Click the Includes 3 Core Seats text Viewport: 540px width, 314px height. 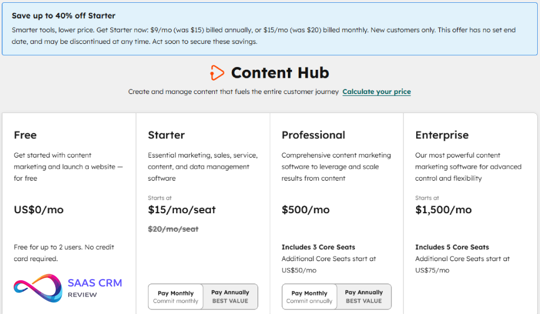click(318, 247)
